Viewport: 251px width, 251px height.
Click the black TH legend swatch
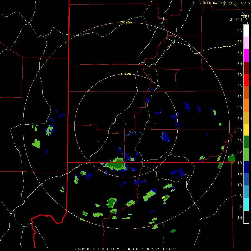coord(246,217)
